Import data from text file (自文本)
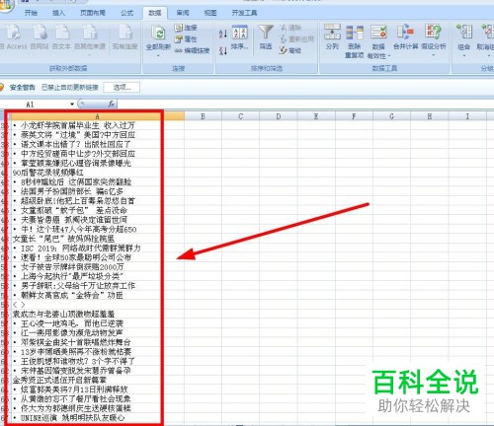The height and width of the screenshot is (426, 494). [61, 36]
